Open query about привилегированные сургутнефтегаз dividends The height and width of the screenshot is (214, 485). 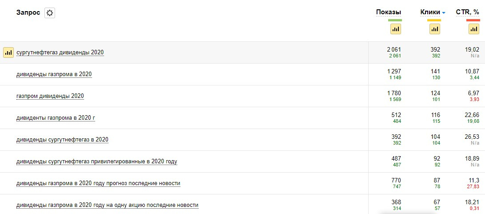click(x=96, y=162)
